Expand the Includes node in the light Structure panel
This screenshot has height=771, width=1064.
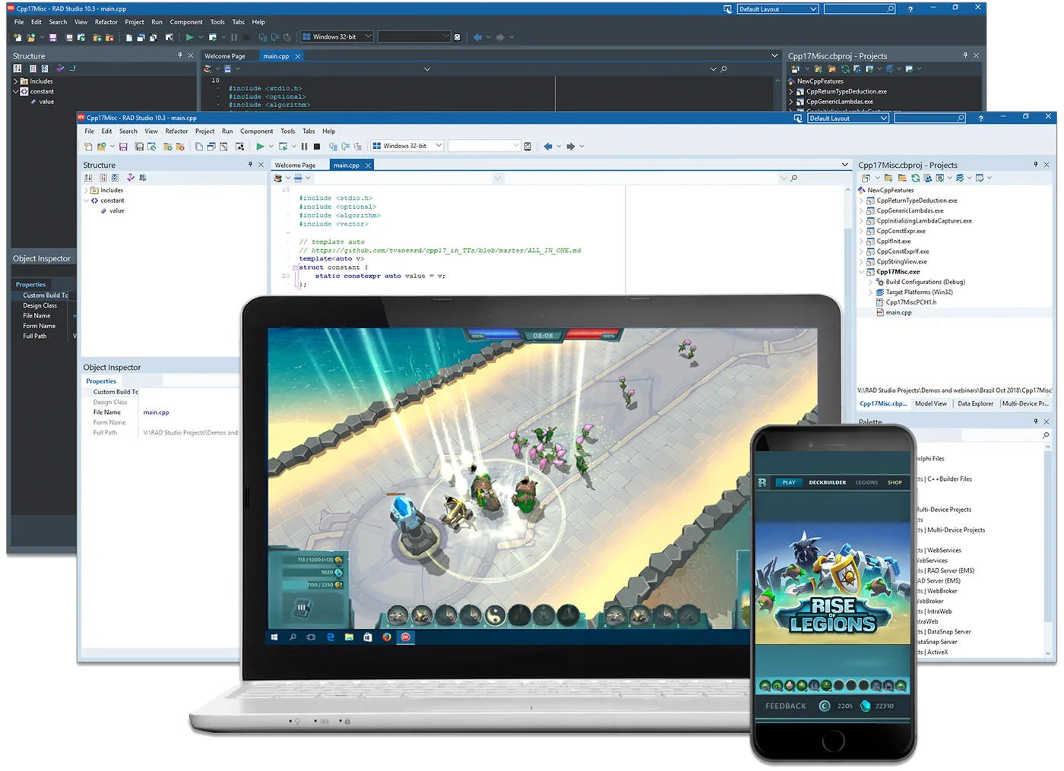point(86,191)
